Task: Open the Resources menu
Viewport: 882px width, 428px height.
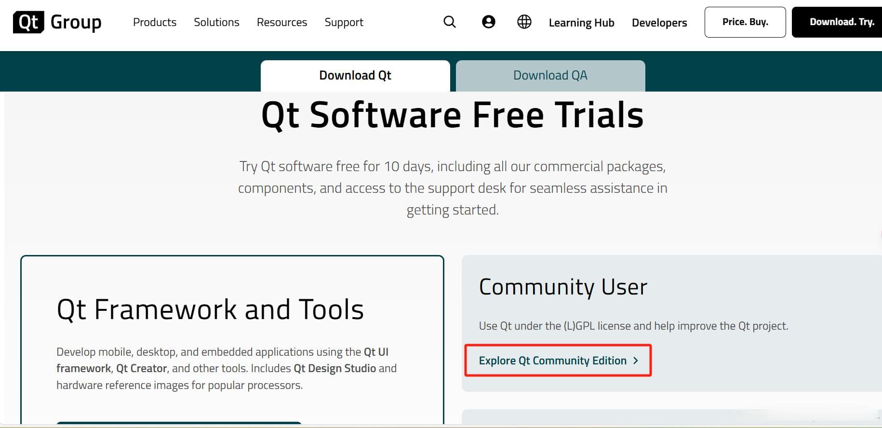Action: click(x=282, y=22)
